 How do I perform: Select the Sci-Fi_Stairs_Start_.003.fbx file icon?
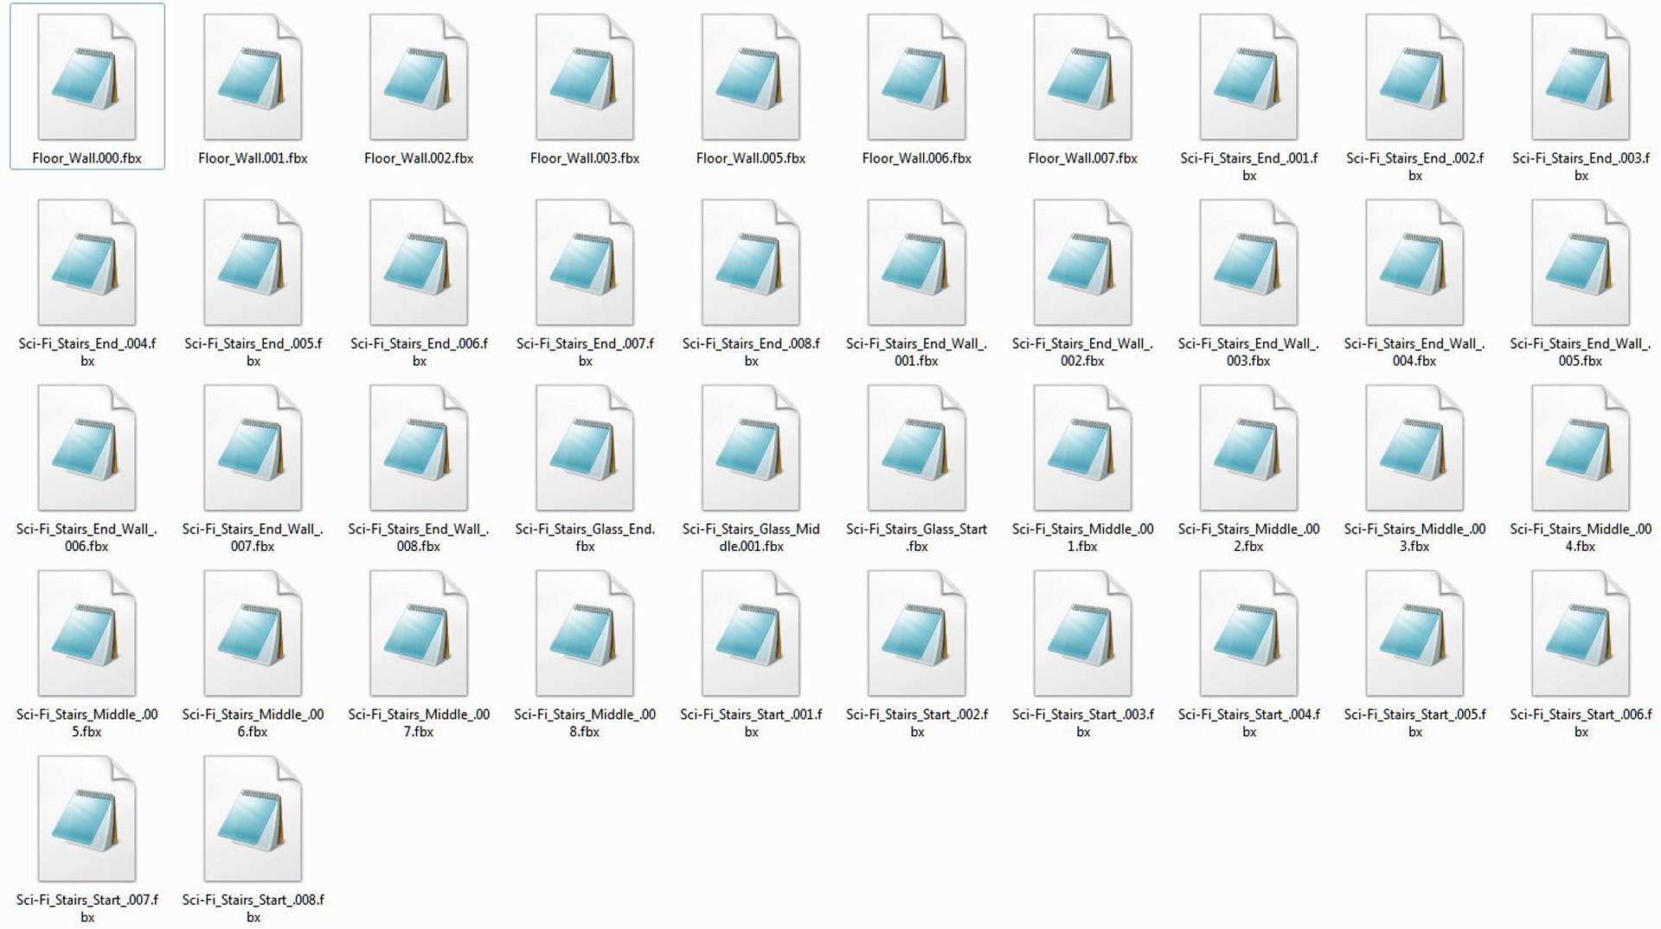click(1083, 633)
